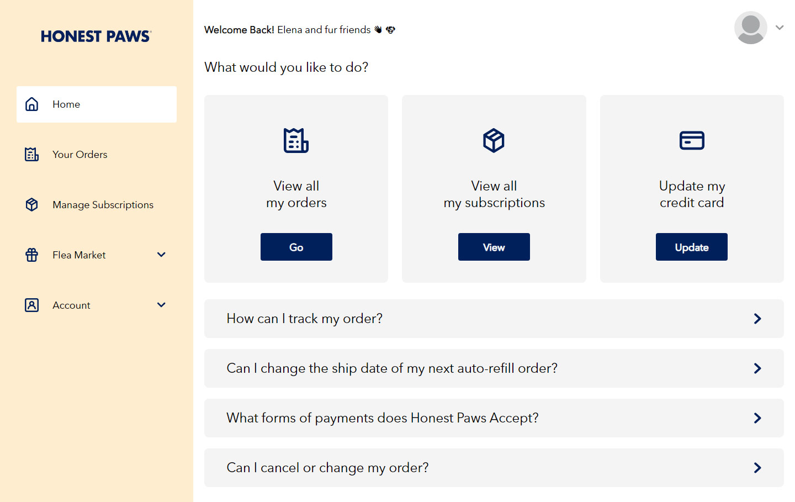Expand the 'How can I track my order?' question
This screenshot has width=795, height=502.
coord(757,319)
